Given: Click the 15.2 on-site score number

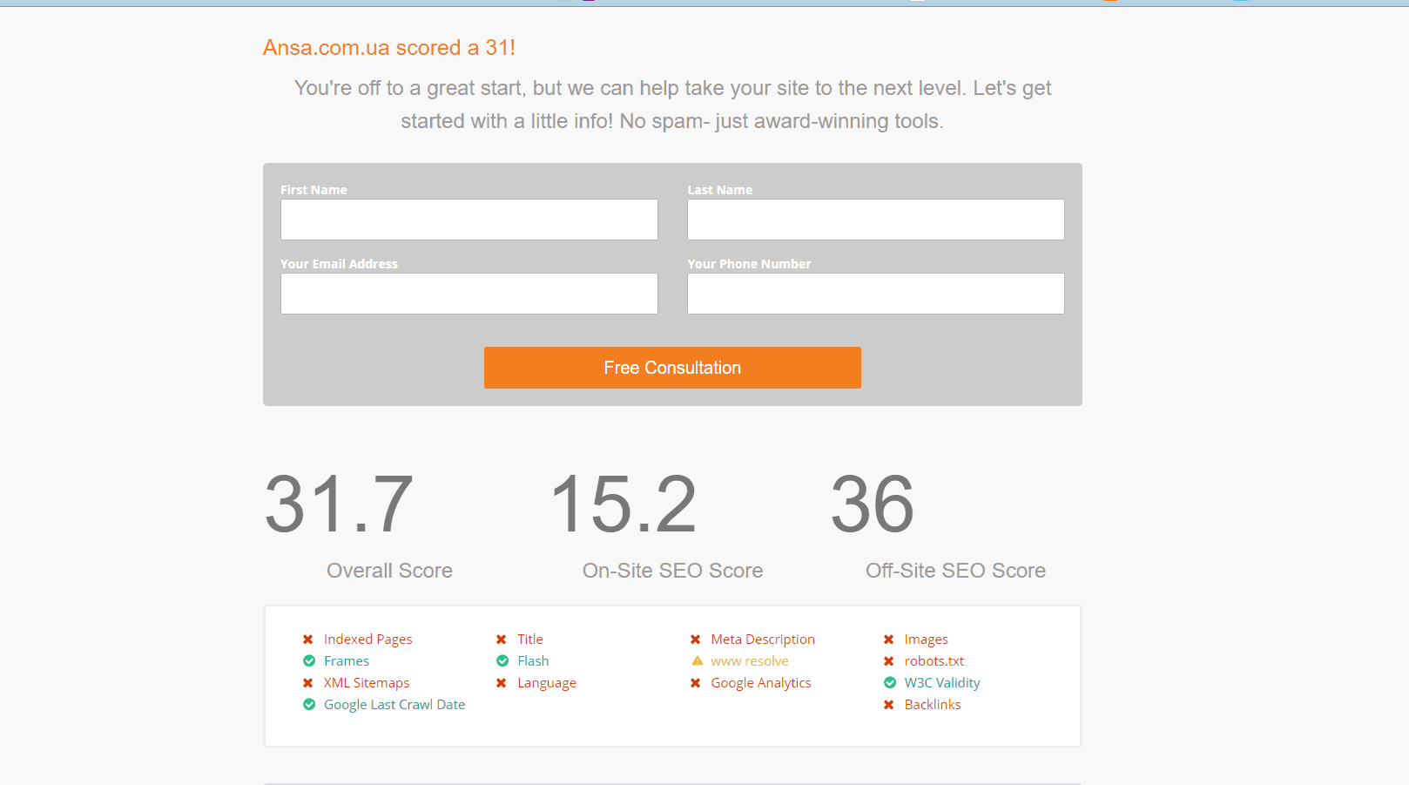Looking at the screenshot, I should pos(624,504).
